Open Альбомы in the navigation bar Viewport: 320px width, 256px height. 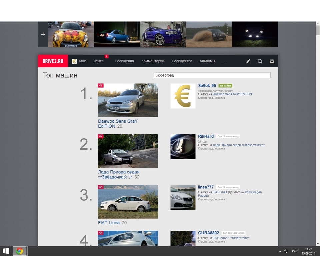pyautogui.click(x=207, y=61)
